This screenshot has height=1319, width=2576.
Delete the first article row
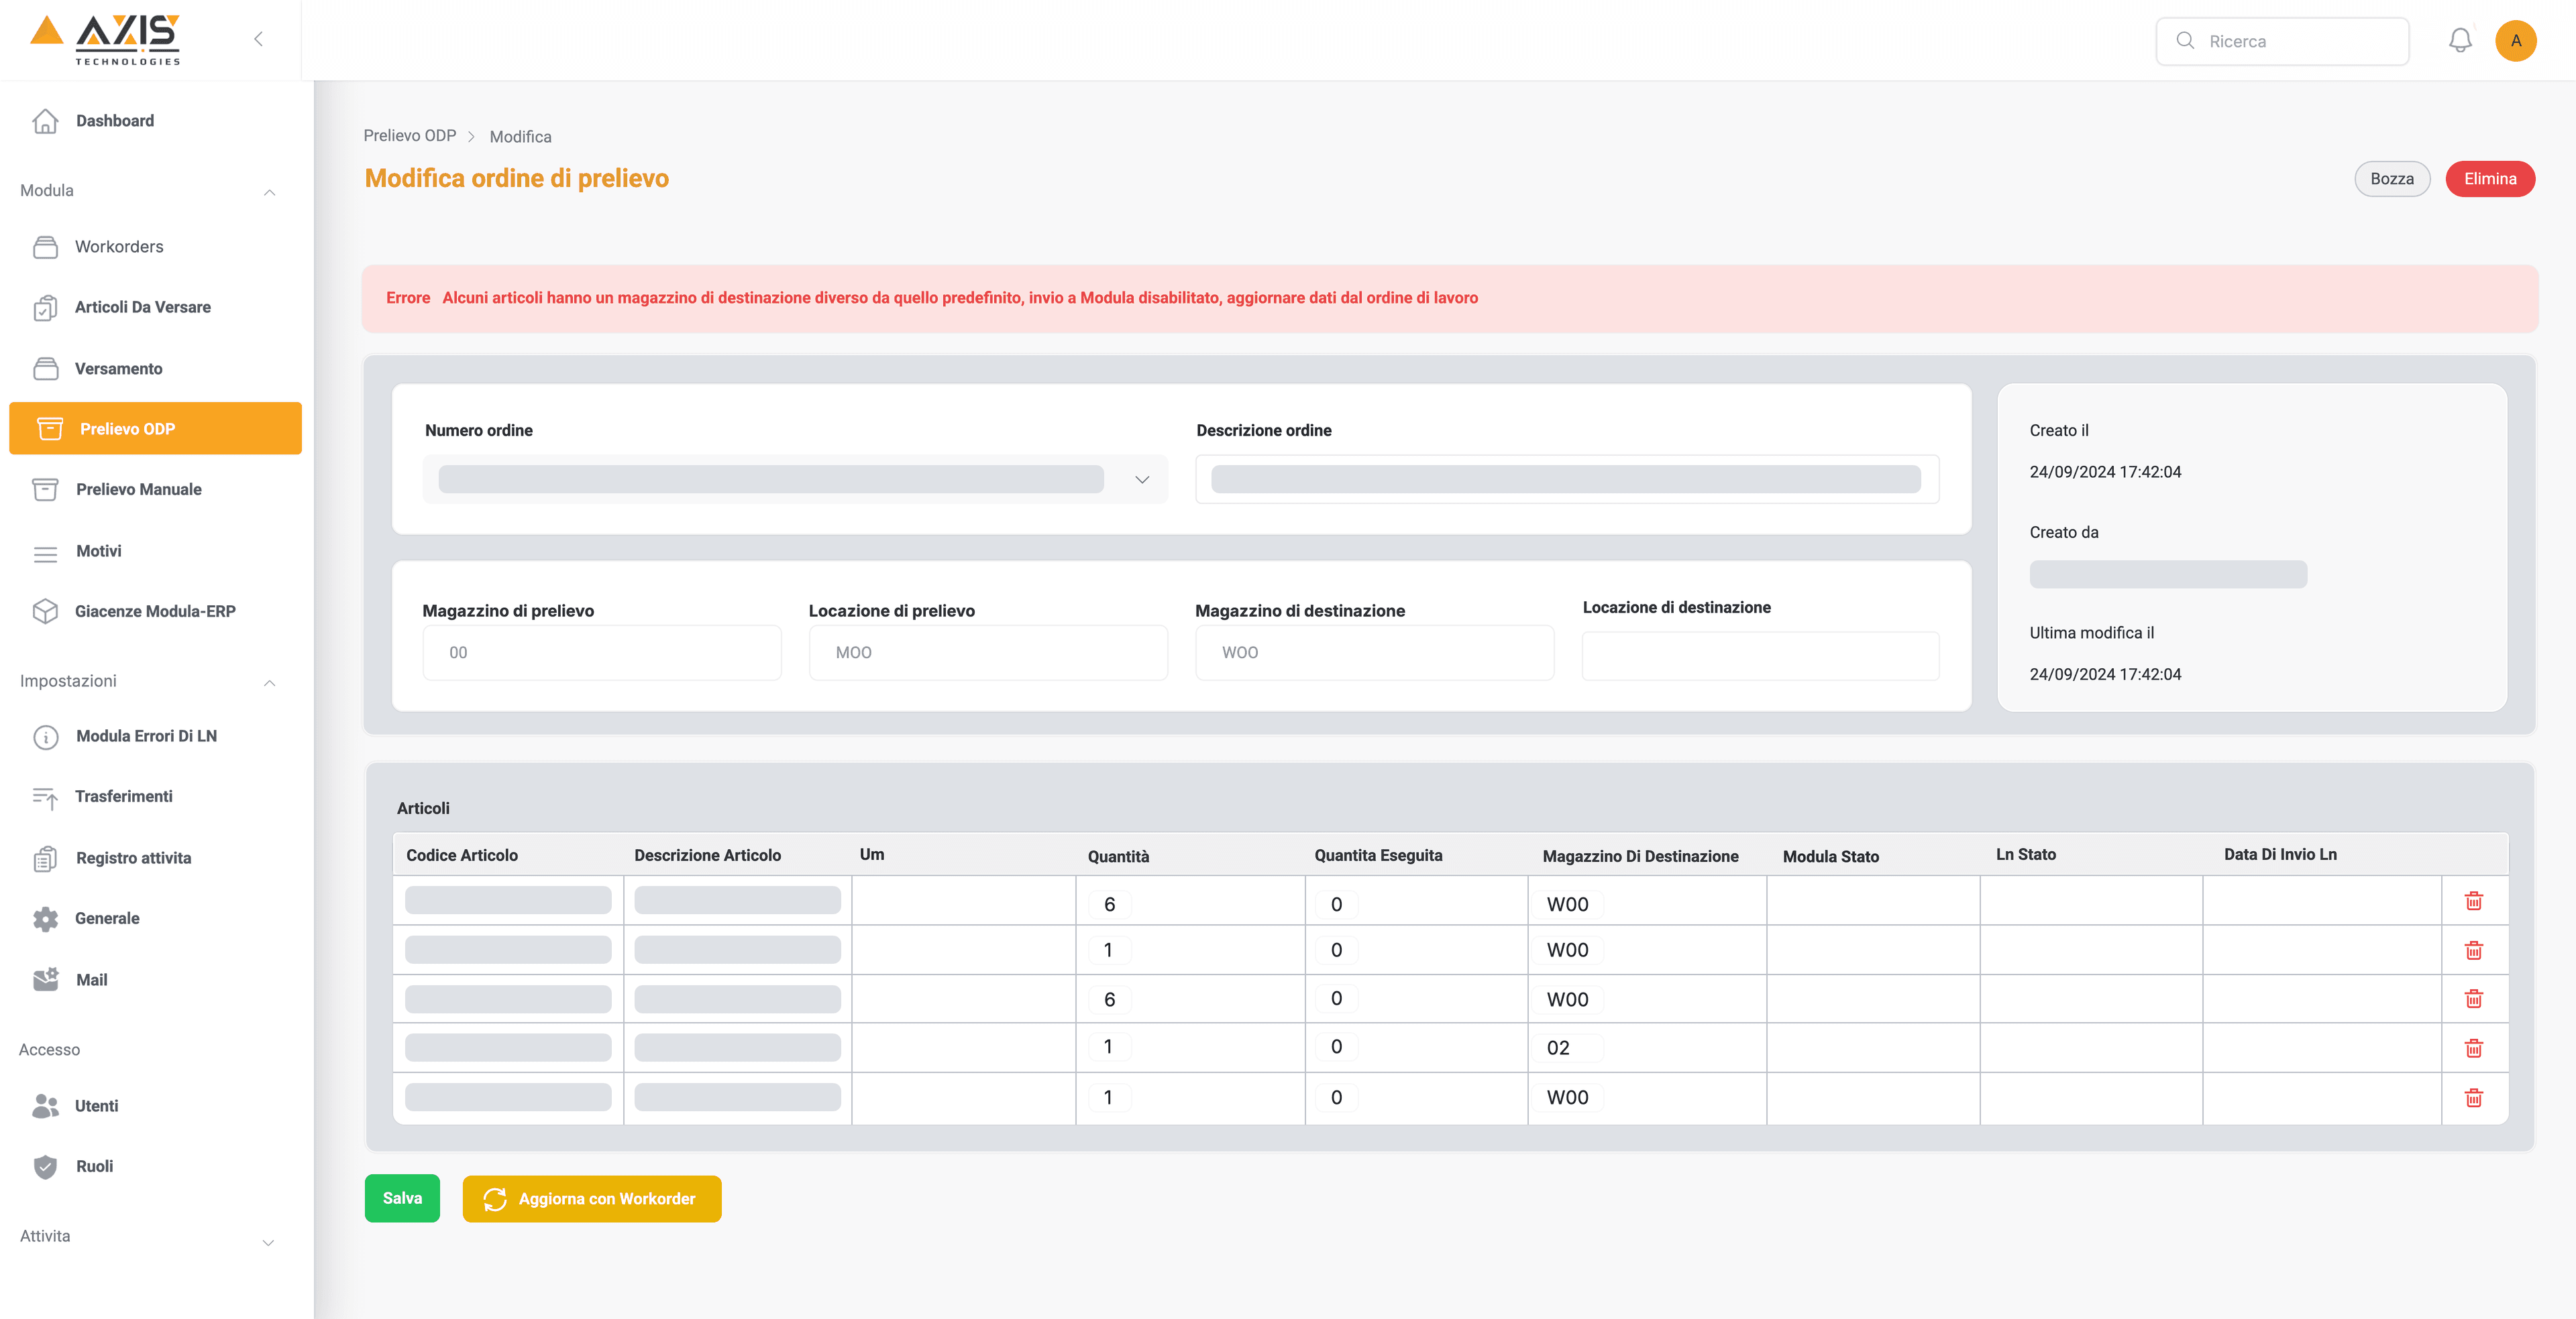(2473, 901)
